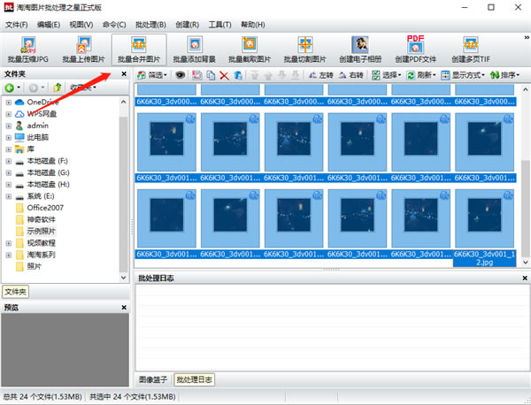Click the thumbnail list up scroll arrow

pyautogui.click(x=525, y=89)
